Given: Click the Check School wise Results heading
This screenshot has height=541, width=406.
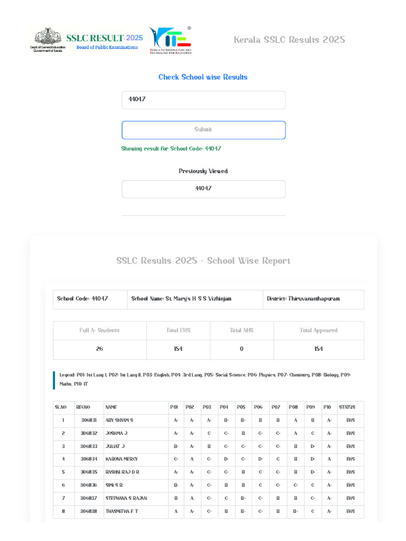Looking at the screenshot, I should (203, 77).
